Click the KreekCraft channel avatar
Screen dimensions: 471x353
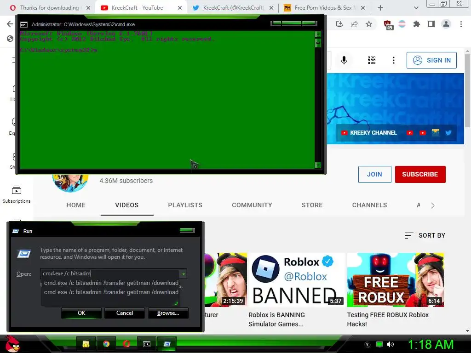tap(70, 182)
